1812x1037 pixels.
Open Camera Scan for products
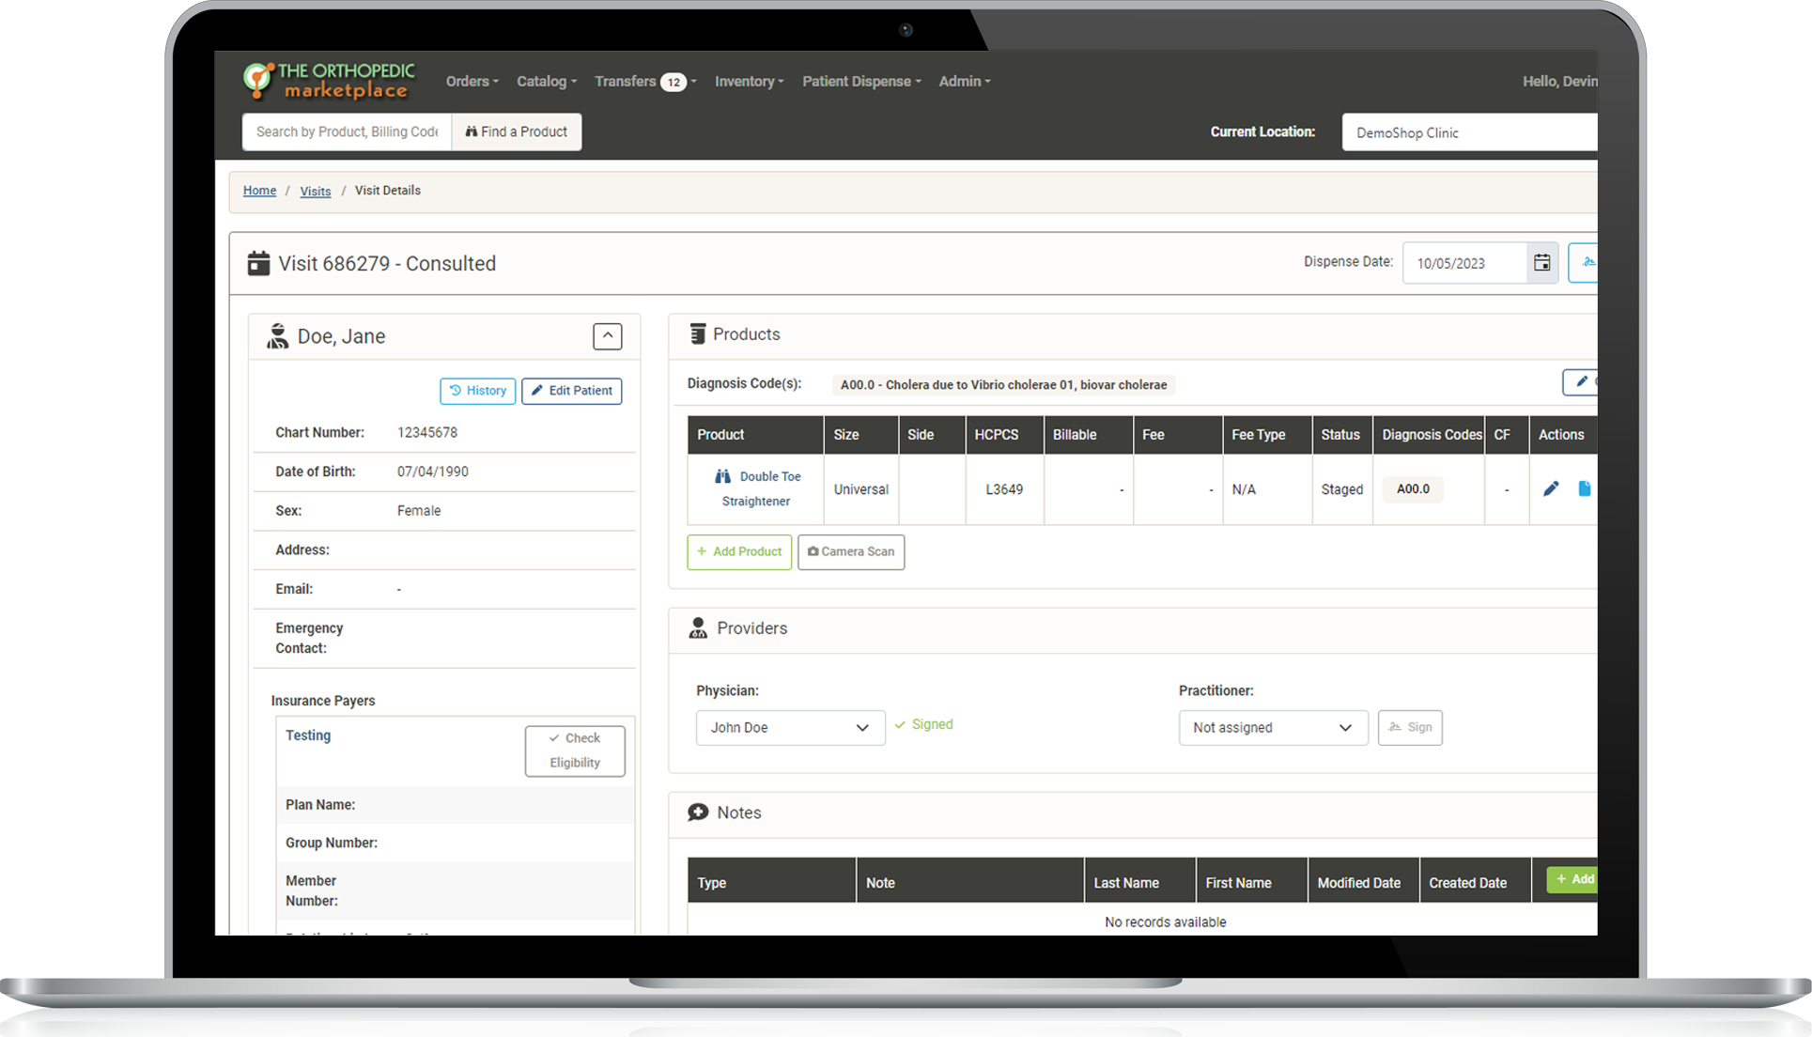tap(851, 552)
